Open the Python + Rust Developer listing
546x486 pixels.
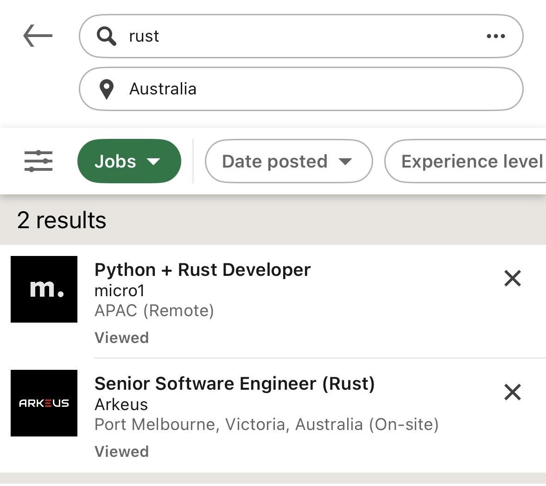[x=203, y=270]
